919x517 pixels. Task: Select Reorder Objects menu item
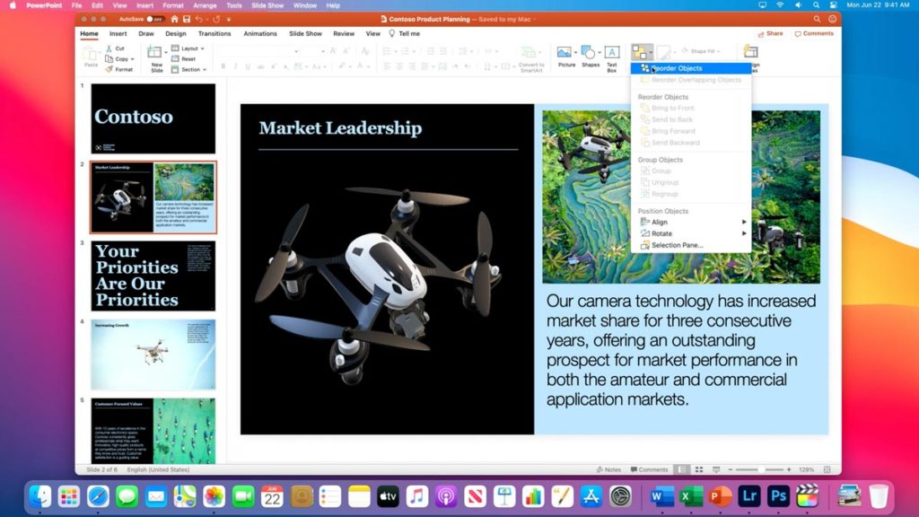tap(691, 68)
